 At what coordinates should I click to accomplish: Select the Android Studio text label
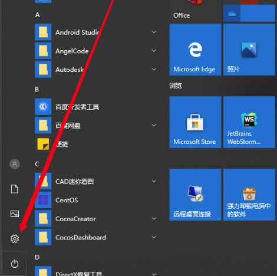click(x=77, y=32)
